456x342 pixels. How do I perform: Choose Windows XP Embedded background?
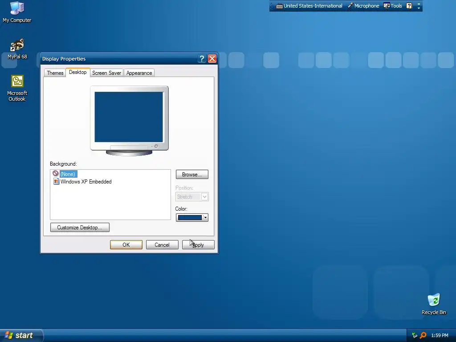[x=86, y=182]
